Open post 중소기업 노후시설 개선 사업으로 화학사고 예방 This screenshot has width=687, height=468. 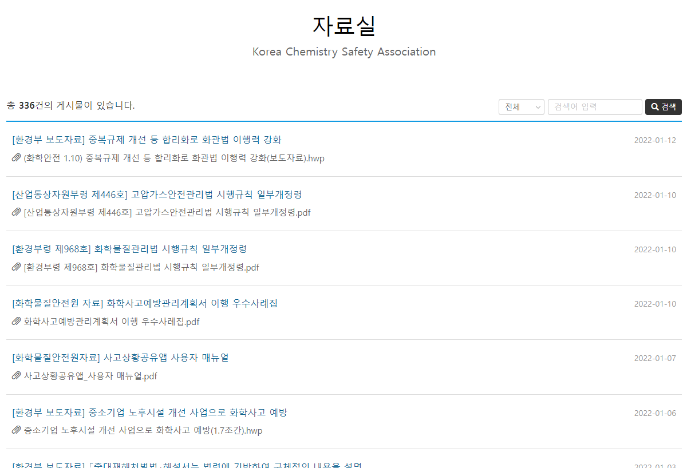coord(149,413)
